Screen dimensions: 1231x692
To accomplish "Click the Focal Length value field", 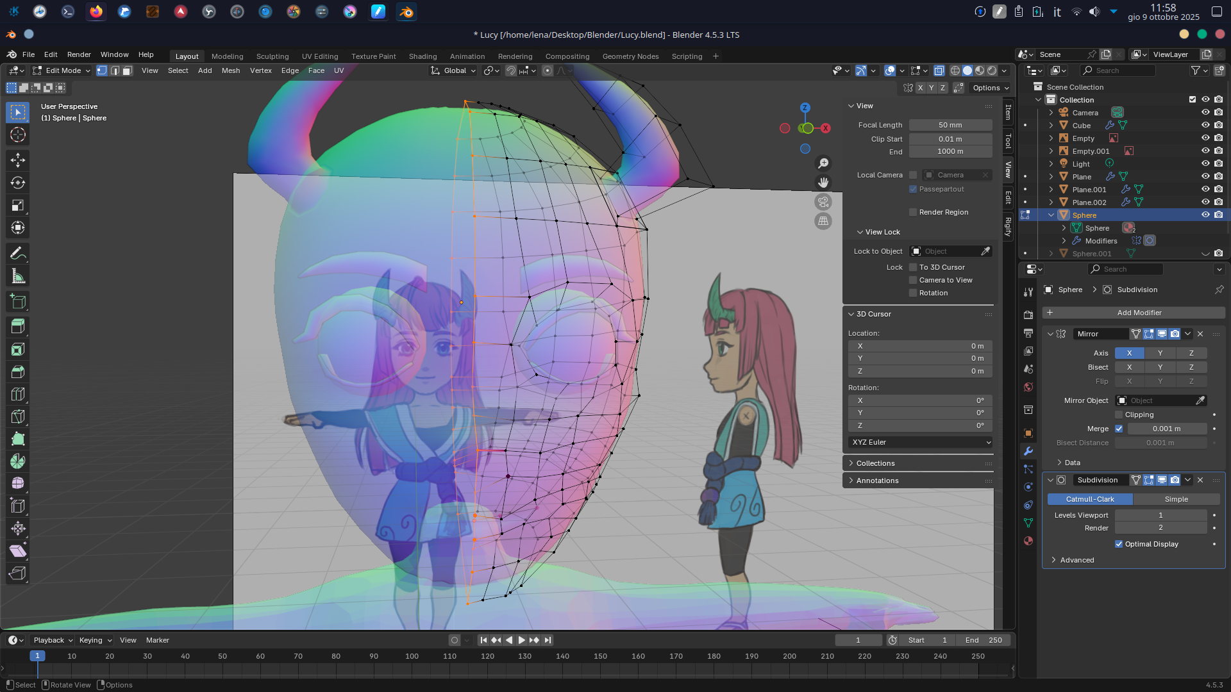I will (x=950, y=125).
